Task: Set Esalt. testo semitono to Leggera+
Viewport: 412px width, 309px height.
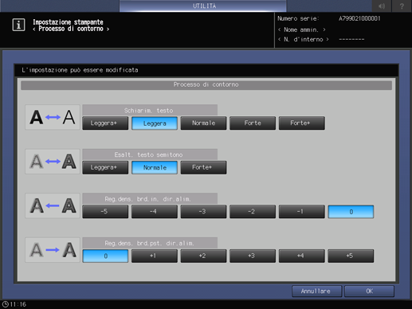Action: click(x=105, y=167)
